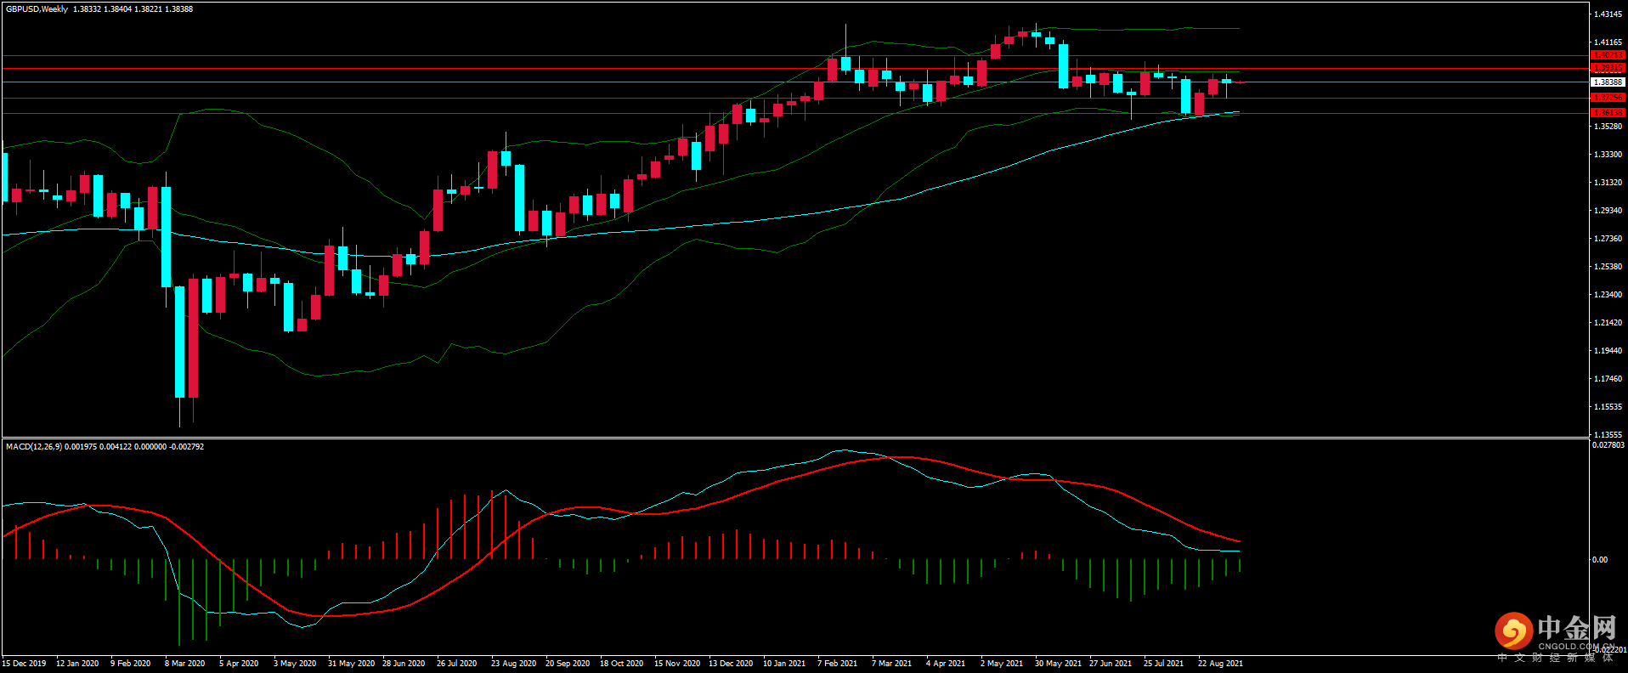The width and height of the screenshot is (1628, 673).
Task: Click the 7 Mar 2021 date label
Action: [x=892, y=664]
